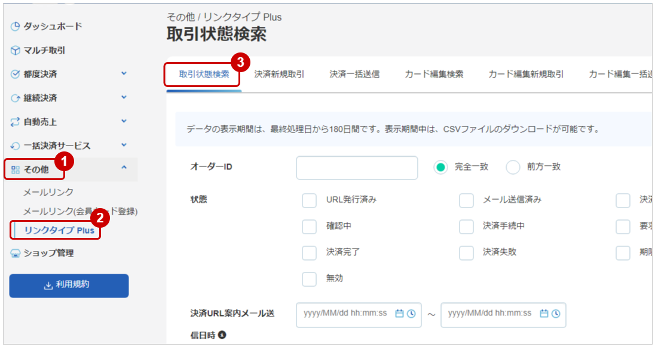Click the ショップ管理 store icon
Viewport: 655px width, 347px height.
pos(15,253)
